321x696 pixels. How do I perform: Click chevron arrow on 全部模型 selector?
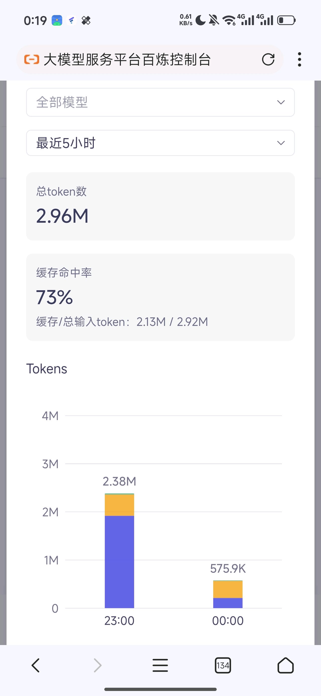281,102
